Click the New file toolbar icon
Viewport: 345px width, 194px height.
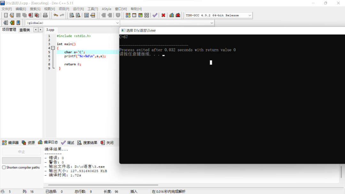6,15
